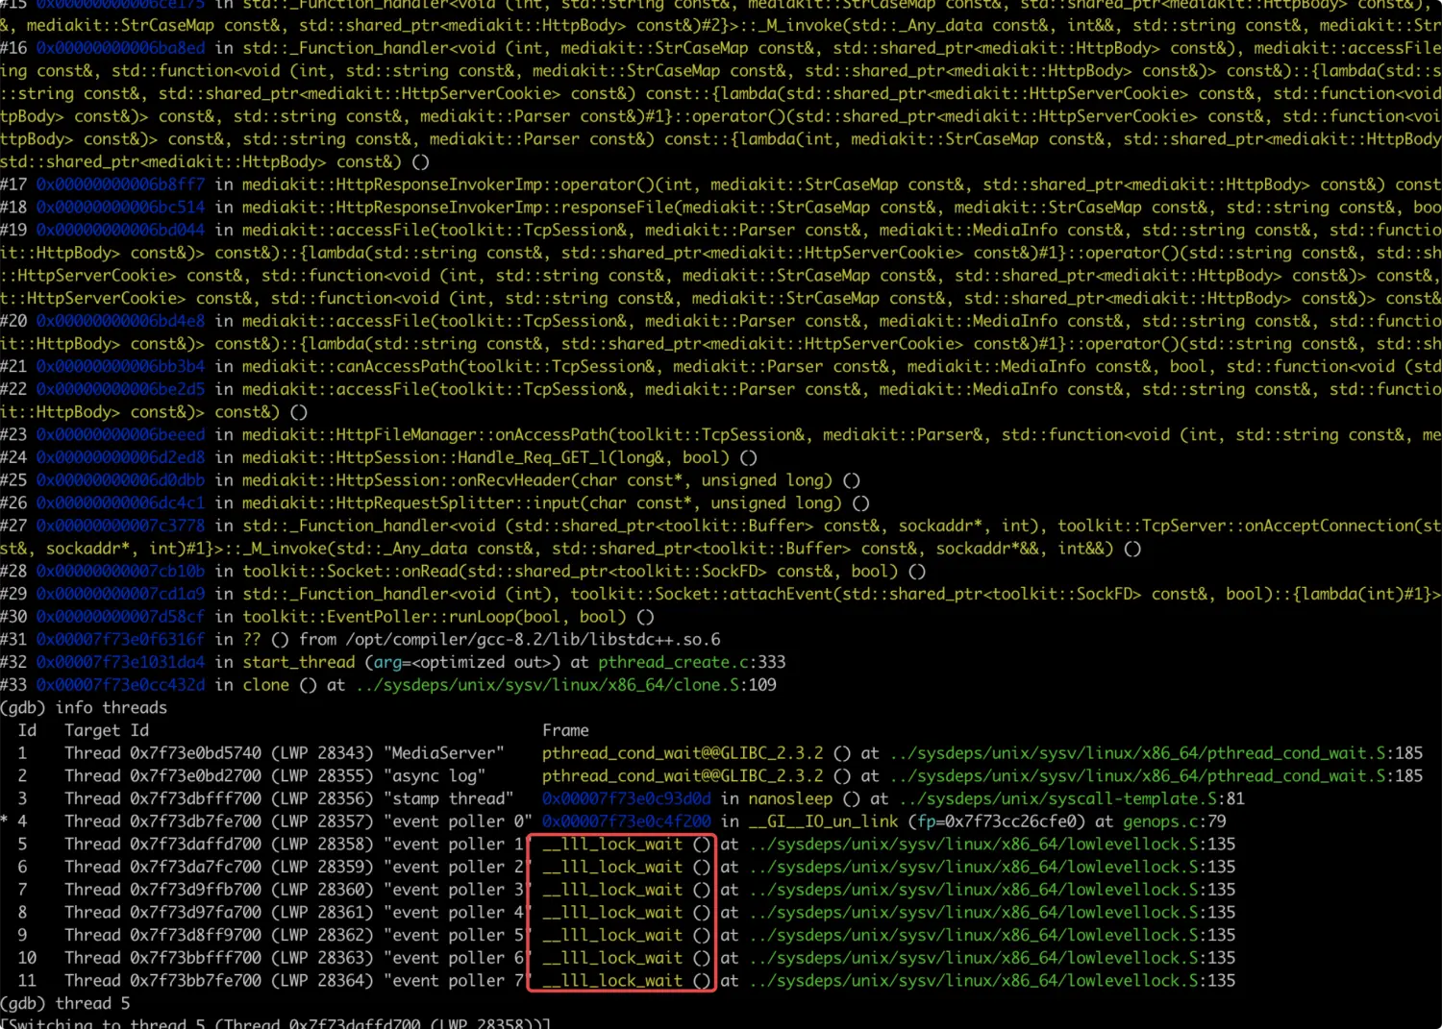Click 'HttpRequestSplitter::input' function name
This screenshot has height=1029, width=1442.
458,502
